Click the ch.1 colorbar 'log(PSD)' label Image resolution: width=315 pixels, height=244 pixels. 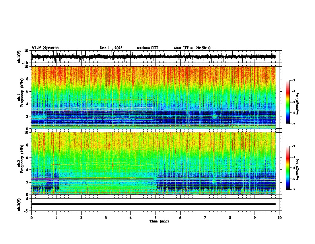(298, 104)
